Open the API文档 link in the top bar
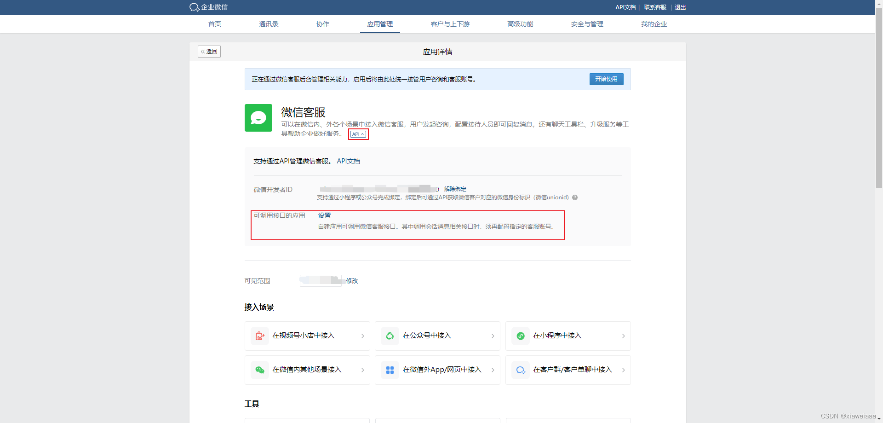The image size is (883, 423). [625, 7]
